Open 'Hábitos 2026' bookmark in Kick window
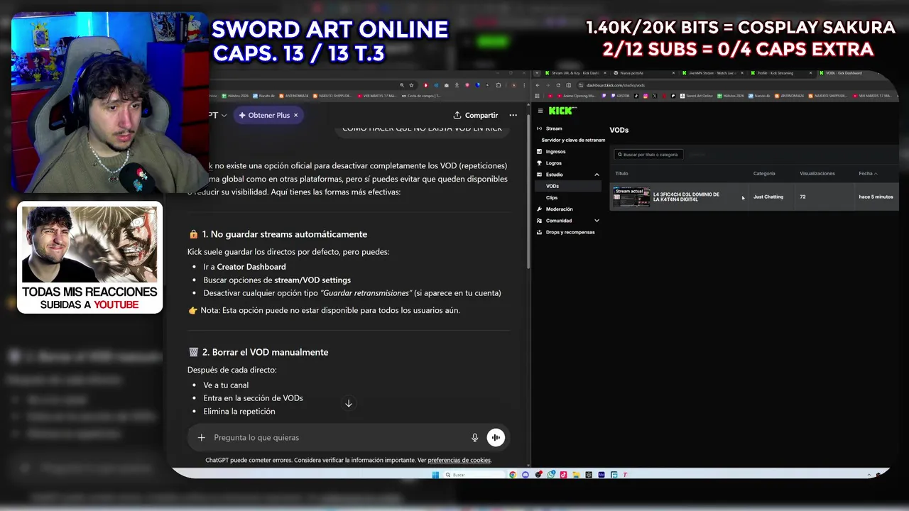Image resolution: width=909 pixels, height=511 pixels. 729,96
